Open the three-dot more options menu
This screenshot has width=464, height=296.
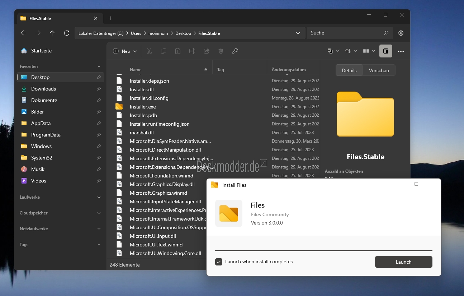pyautogui.click(x=401, y=51)
